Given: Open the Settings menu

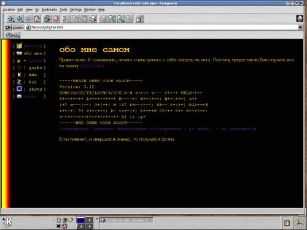Looking at the screenshot, I should click(x=76, y=10).
